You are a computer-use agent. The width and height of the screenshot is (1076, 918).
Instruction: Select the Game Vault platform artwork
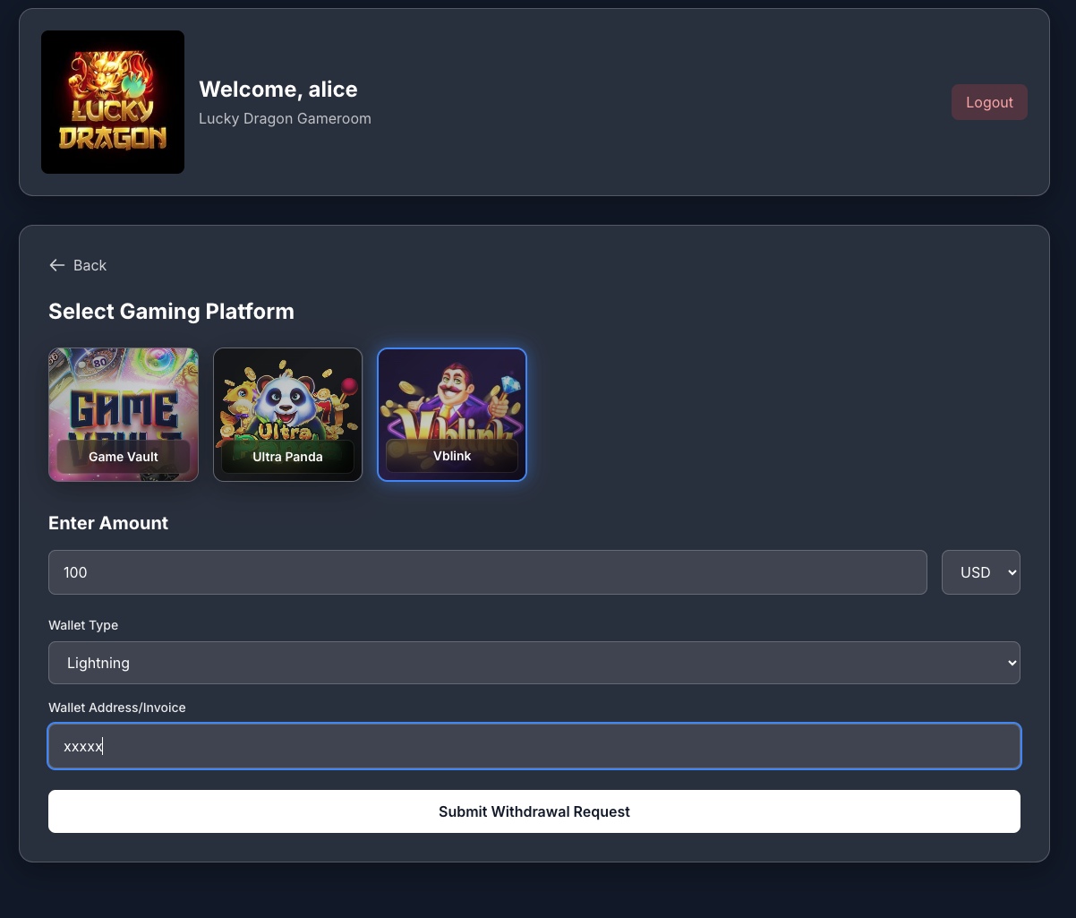124,394
